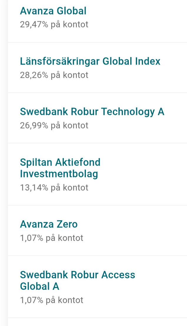The height and width of the screenshot is (326, 187).
Task: Tap the 26,99% på kontot text
Action: 54,126
